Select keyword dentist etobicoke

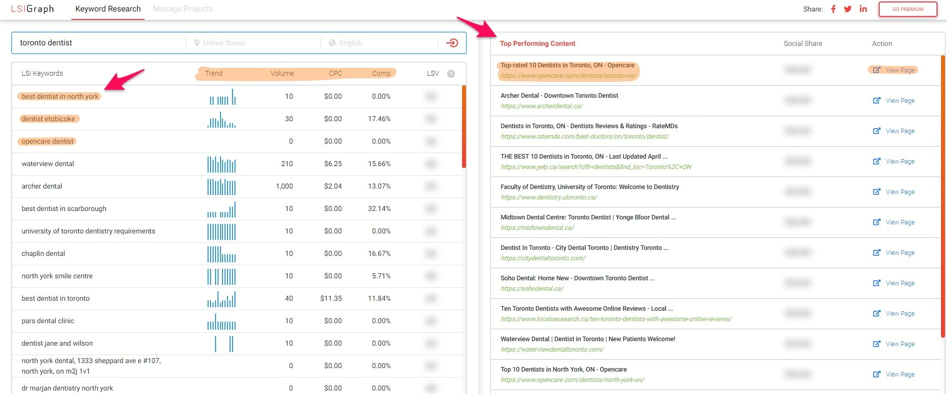tap(48, 119)
